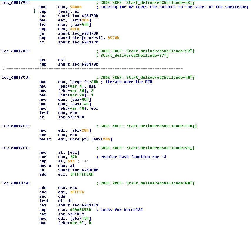Select 'large fs:30h' operand
Viewport: 251px width, 225px height.
pos(84,82)
